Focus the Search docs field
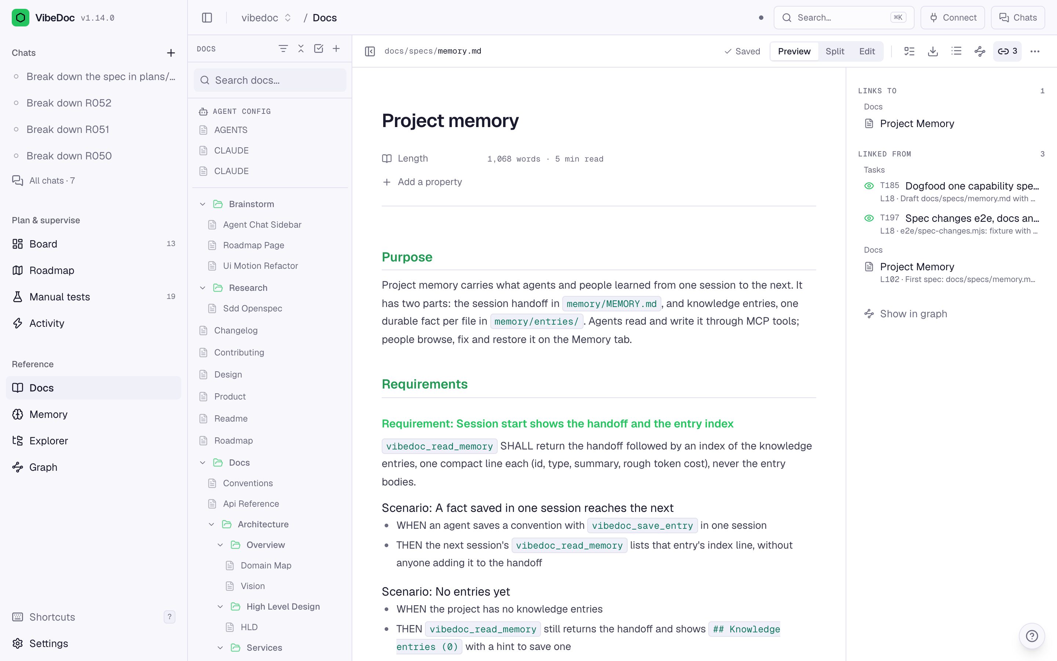The width and height of the screenshot is (1057, 661). (x=270, y=80)
